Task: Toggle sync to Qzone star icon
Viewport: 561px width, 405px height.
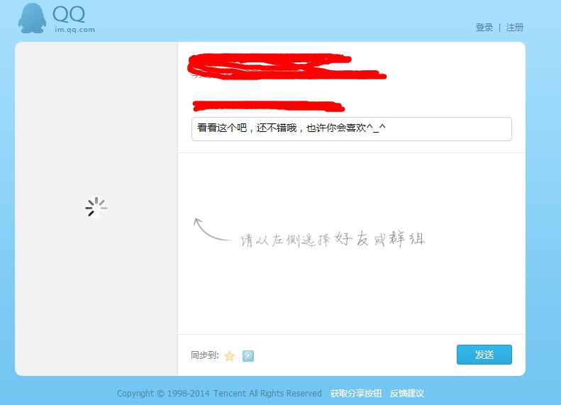Action: pos(229,355)
